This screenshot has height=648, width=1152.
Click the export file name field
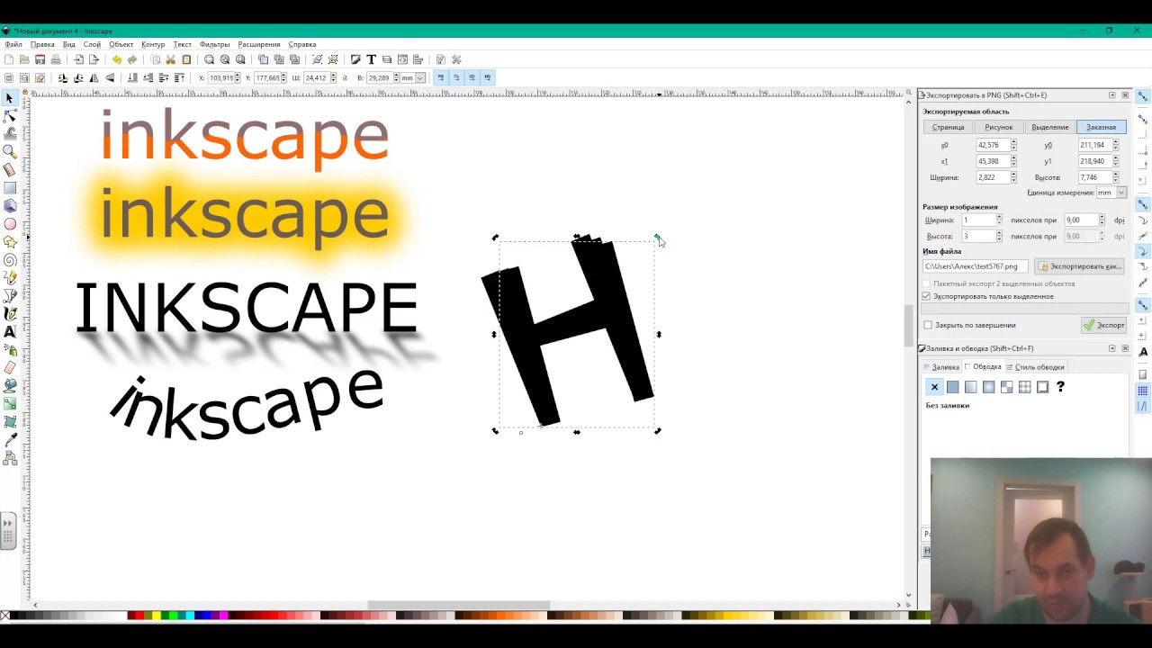(975, 266)
